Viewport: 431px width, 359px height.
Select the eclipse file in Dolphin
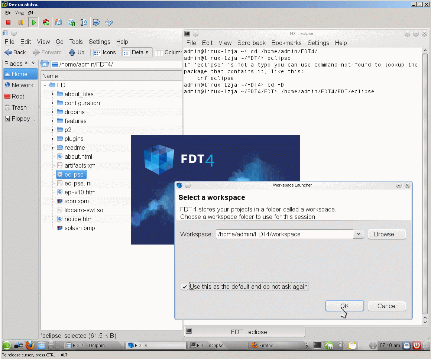click(71, 175)
